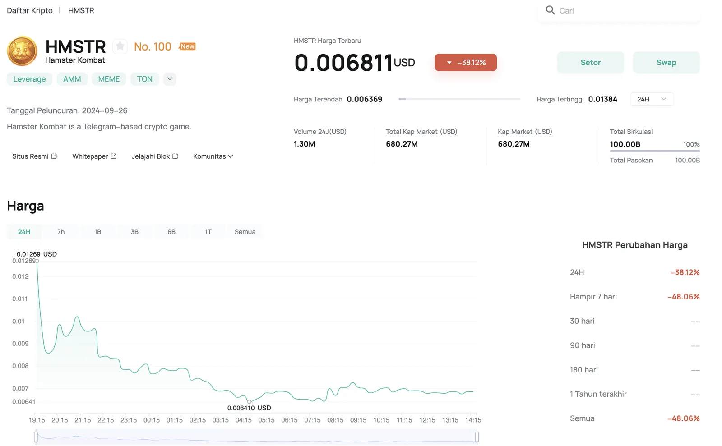722x446 pixels.
Task: Open external link icon beside Situs Resmi
Action: click(x=54, y=156)
